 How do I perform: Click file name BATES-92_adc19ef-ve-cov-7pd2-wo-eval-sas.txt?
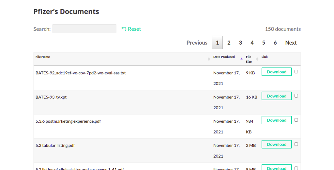point(81,73)
